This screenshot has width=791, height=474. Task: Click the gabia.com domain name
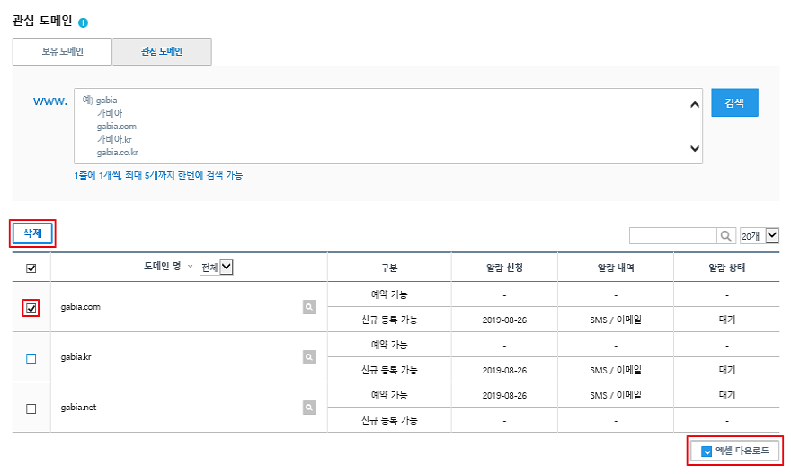(81, 307)
